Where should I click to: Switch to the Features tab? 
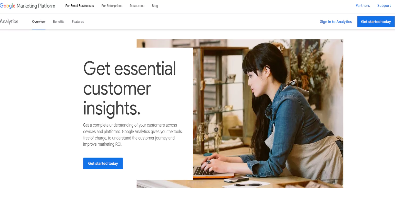[x=78, y=22]
